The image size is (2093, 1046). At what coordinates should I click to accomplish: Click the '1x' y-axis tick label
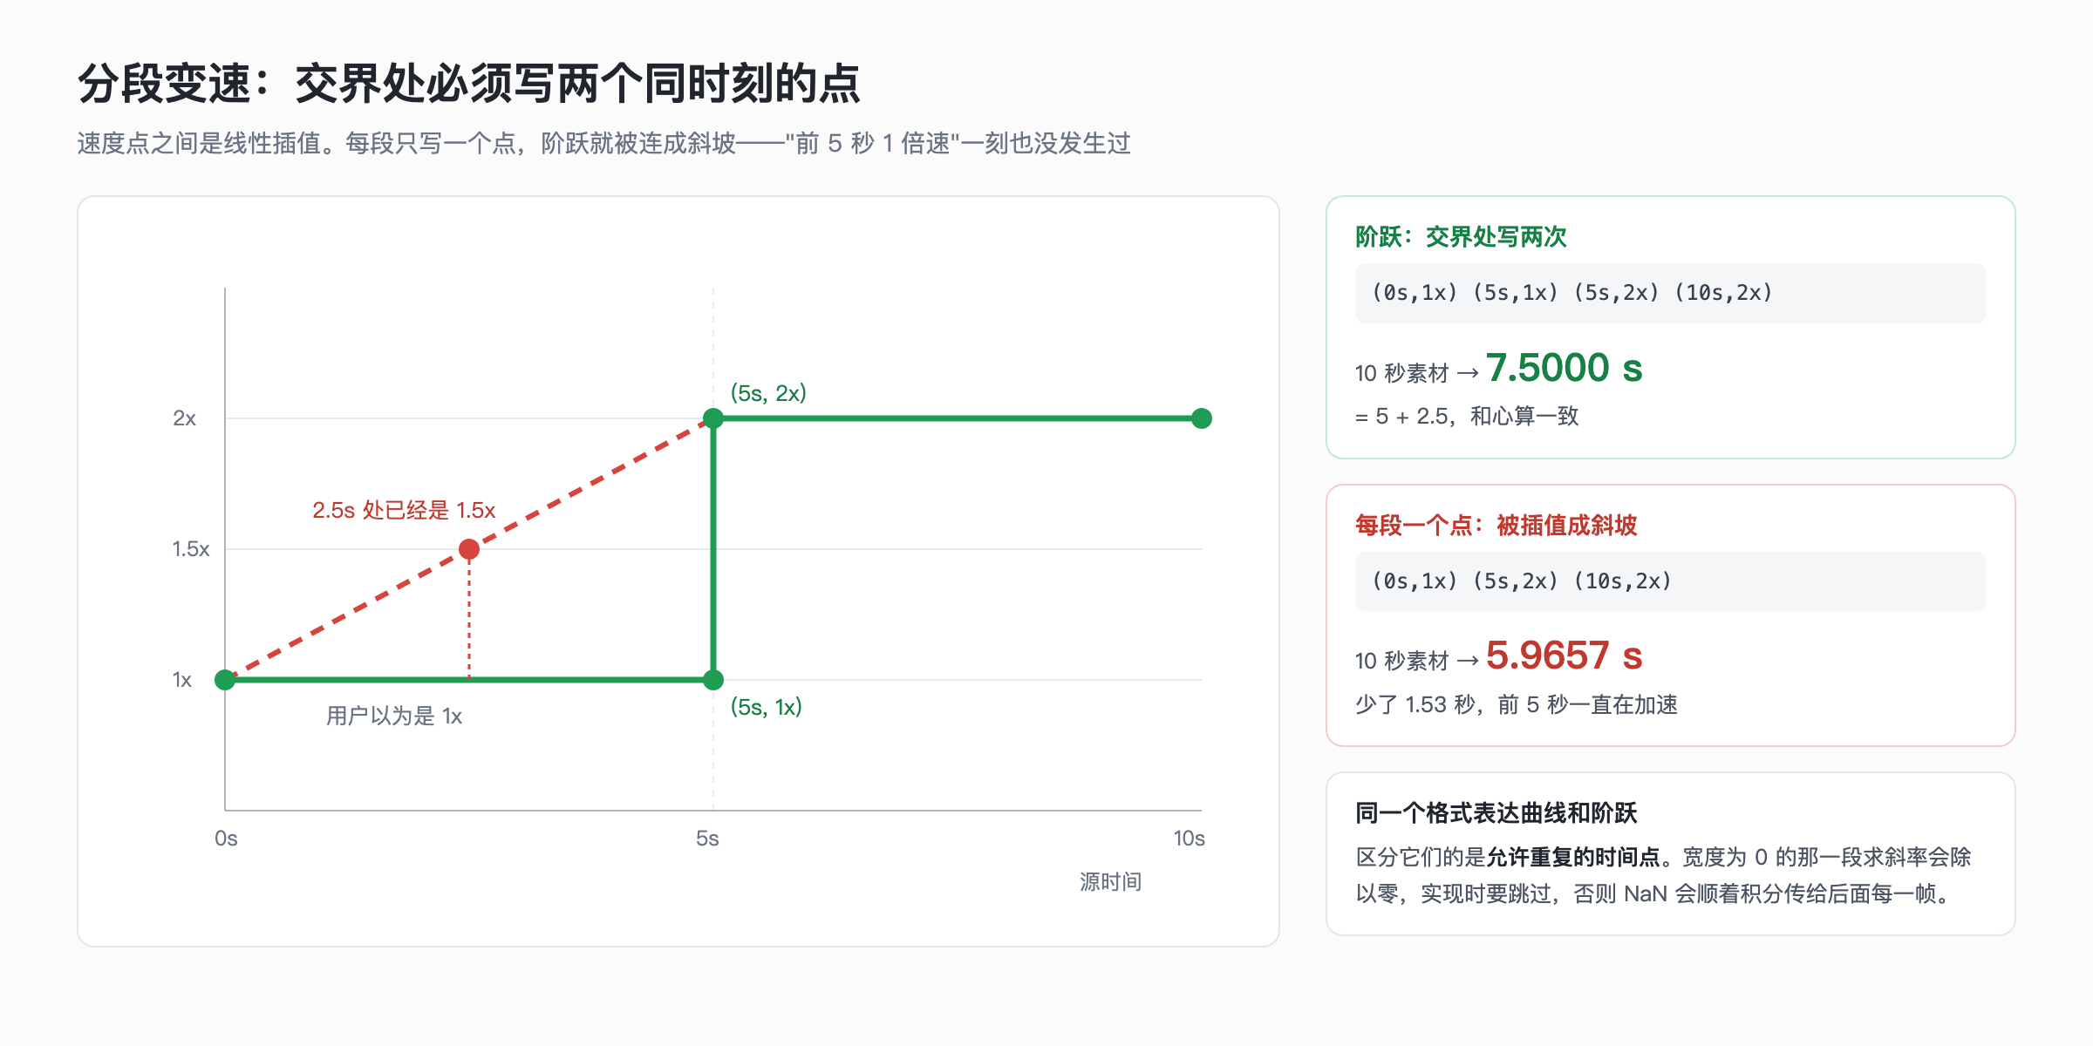click(x=181, y=680)
